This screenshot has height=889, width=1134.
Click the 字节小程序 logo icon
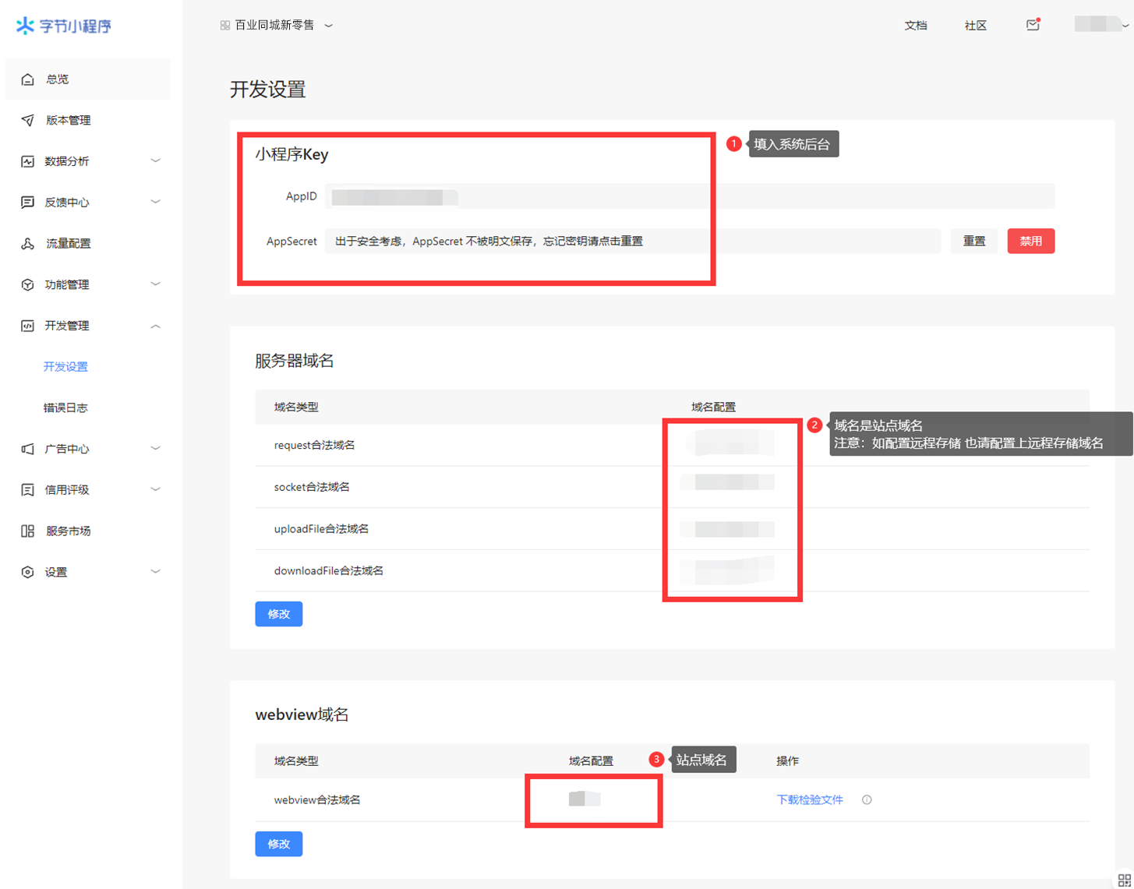(x=25, y=26)
